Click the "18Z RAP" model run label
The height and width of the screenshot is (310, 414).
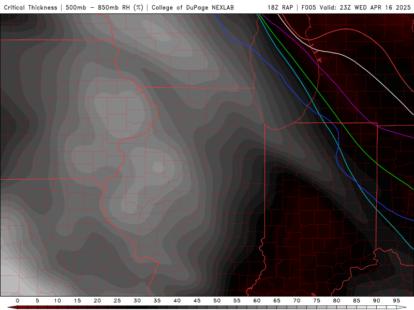280,8
